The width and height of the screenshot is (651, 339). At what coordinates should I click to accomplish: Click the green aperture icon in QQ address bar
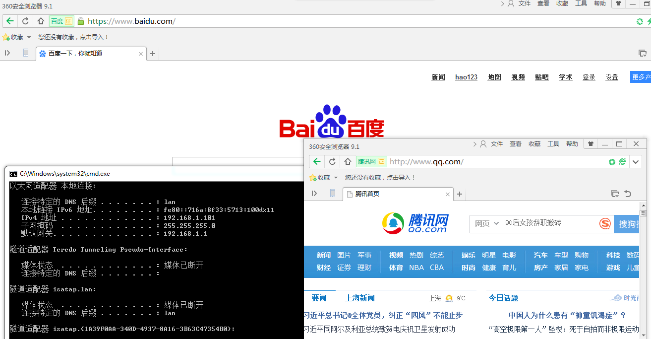coord(612,162)
